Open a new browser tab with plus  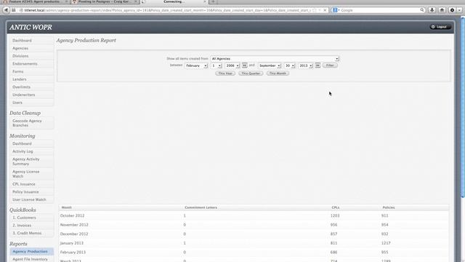click(213, 1)
